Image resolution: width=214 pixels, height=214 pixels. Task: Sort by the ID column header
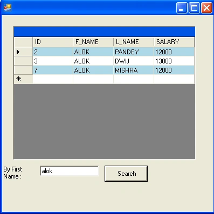(x=53, y=42)
